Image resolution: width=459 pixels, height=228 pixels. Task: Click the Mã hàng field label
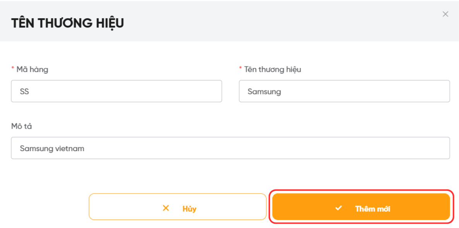[32, 70]
